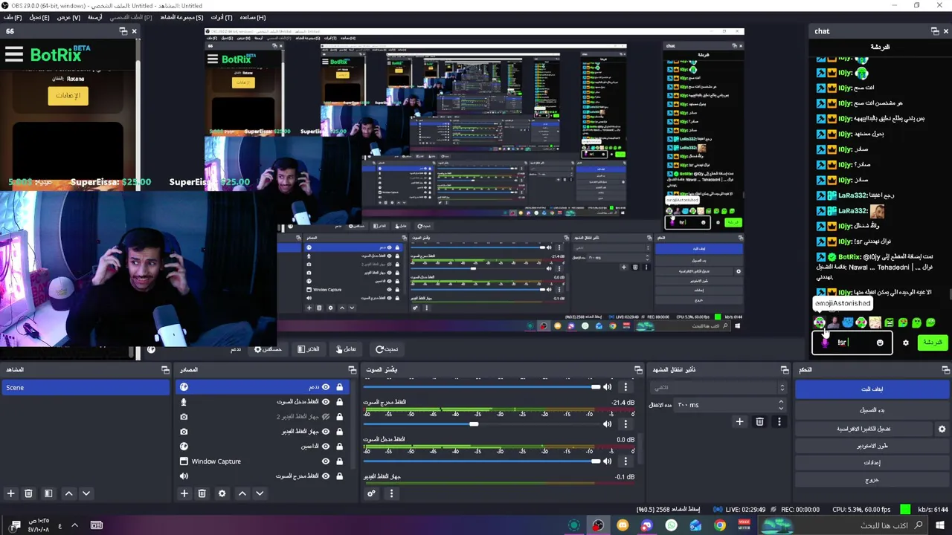Open emoji picker smiley in chat input

(x=880, y=343)
